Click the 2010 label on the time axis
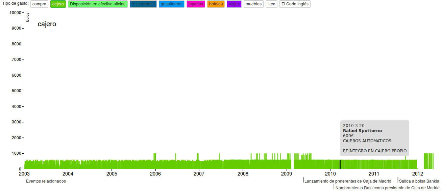442x192 pixels. tap(330, 174)
